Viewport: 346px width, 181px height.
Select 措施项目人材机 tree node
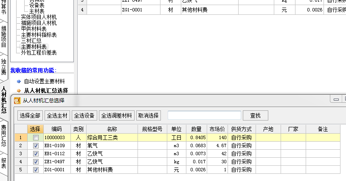[39, 23]
